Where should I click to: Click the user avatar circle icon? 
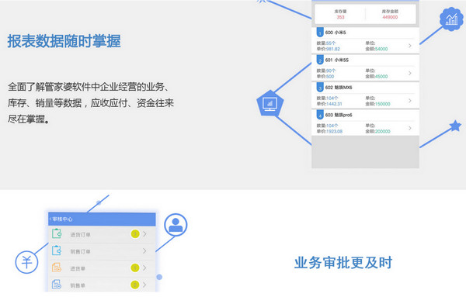[x=176, y=225]
